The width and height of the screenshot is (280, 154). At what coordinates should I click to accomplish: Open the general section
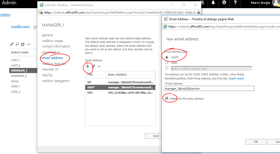pyautogui.click(x=47, y=35)
